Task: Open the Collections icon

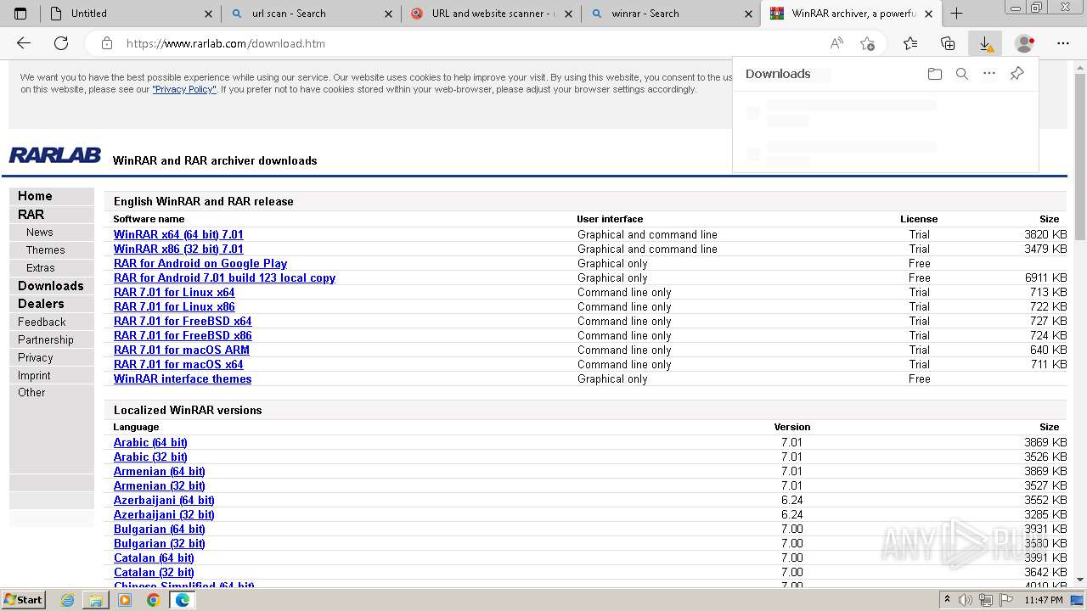Action: 948,43
